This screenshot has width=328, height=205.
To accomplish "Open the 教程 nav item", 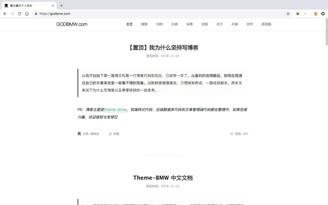I will click(x=144, y=24).
